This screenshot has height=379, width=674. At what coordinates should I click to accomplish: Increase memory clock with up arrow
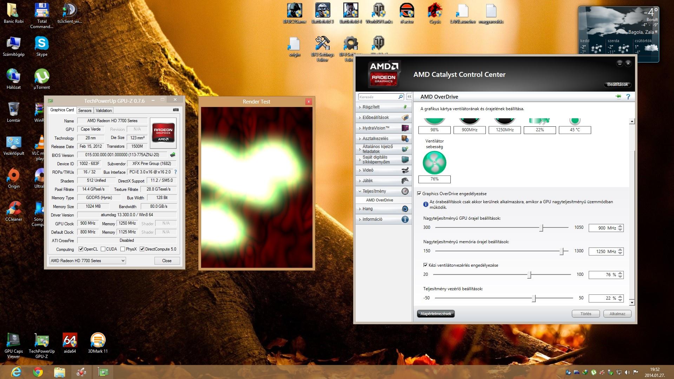click(620, 250)
